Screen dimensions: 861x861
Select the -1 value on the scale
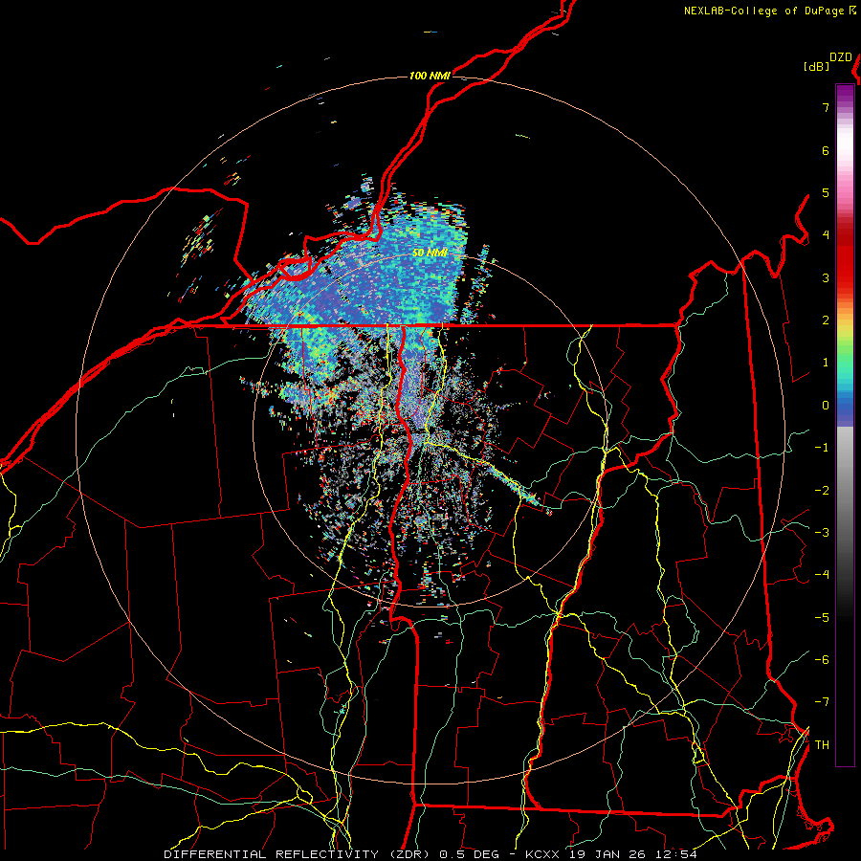pos(822,448)
